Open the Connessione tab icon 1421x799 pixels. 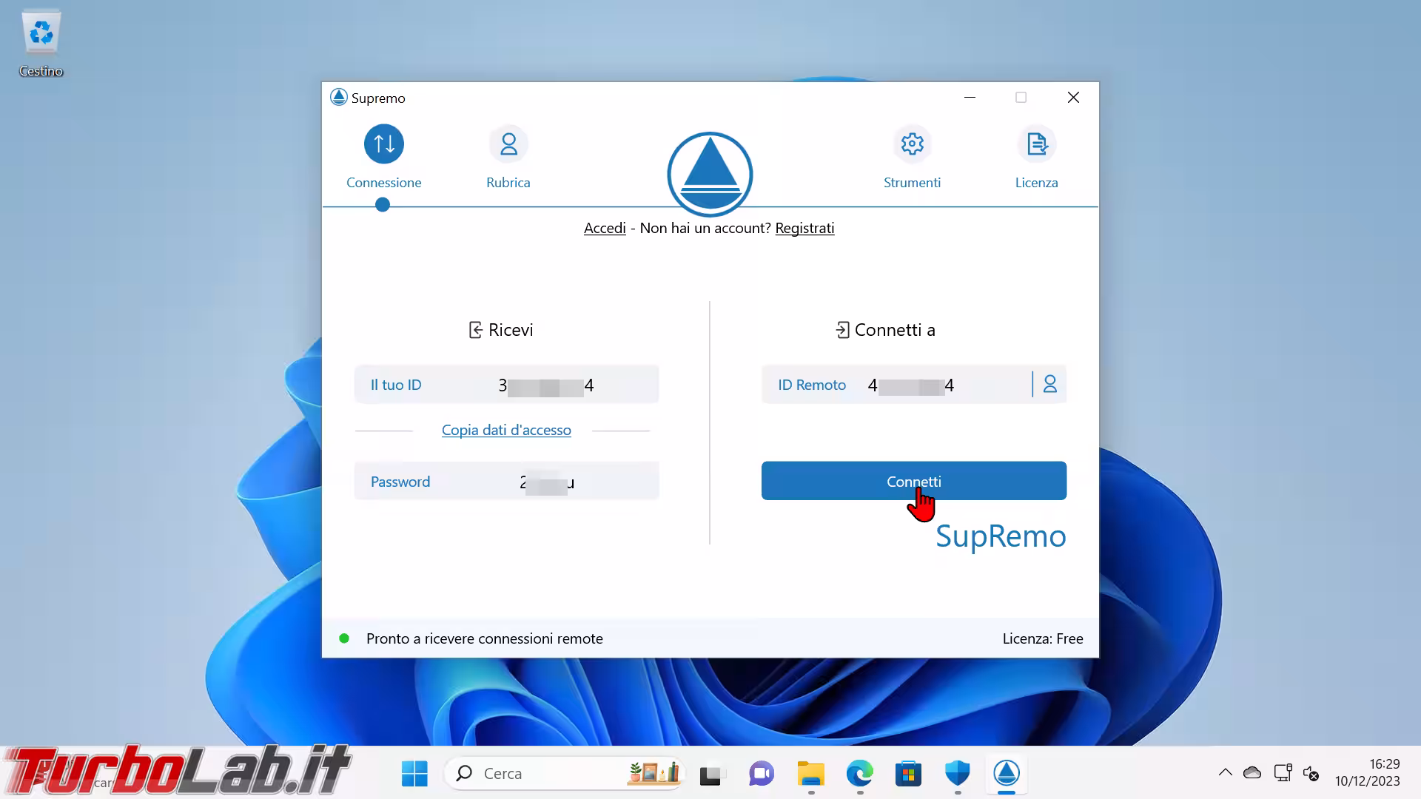point(383,144)
